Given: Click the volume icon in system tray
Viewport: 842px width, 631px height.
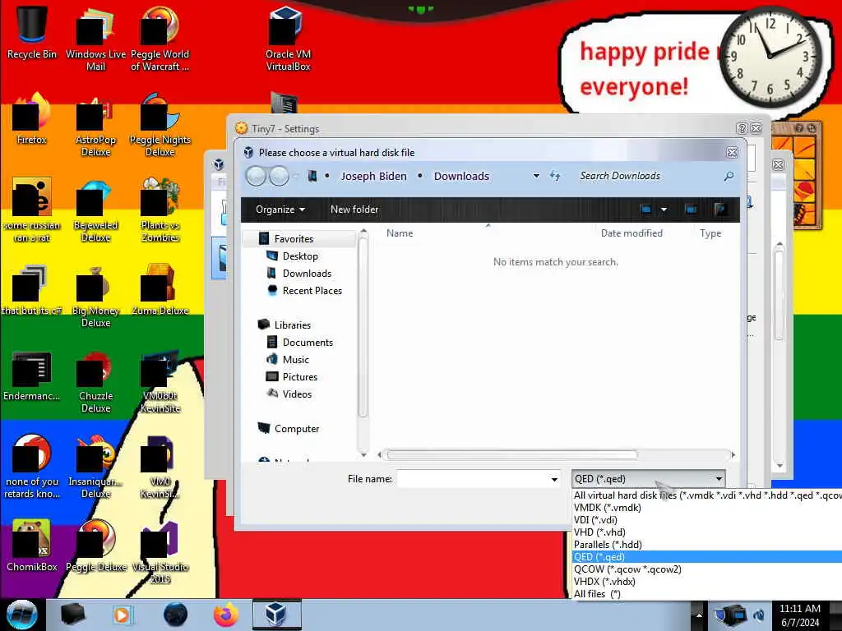Looking at the screenshot, I should (x=758, y=615).
